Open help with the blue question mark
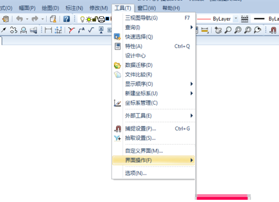This screenshot has width=279, height=202. [x=66, y=19]
